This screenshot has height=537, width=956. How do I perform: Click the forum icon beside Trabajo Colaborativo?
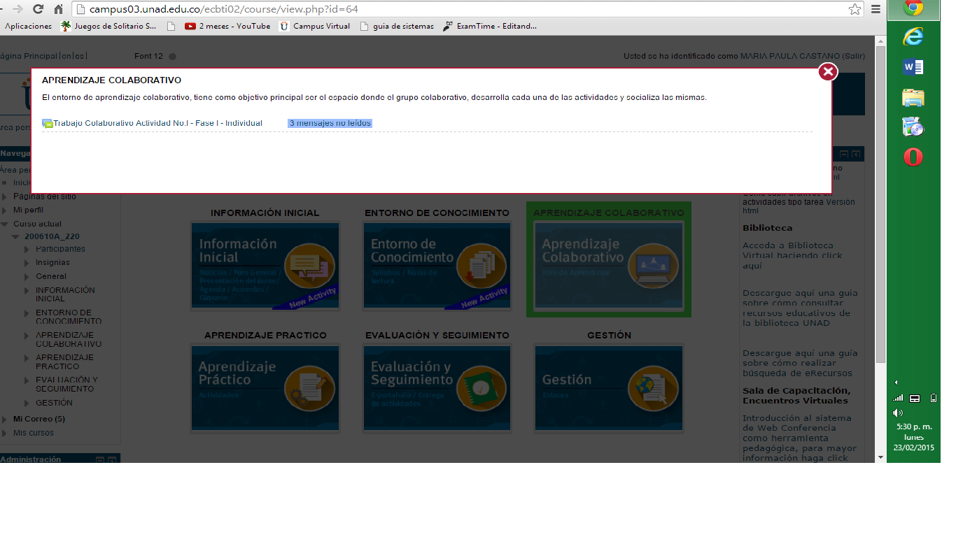coord(48,124)
